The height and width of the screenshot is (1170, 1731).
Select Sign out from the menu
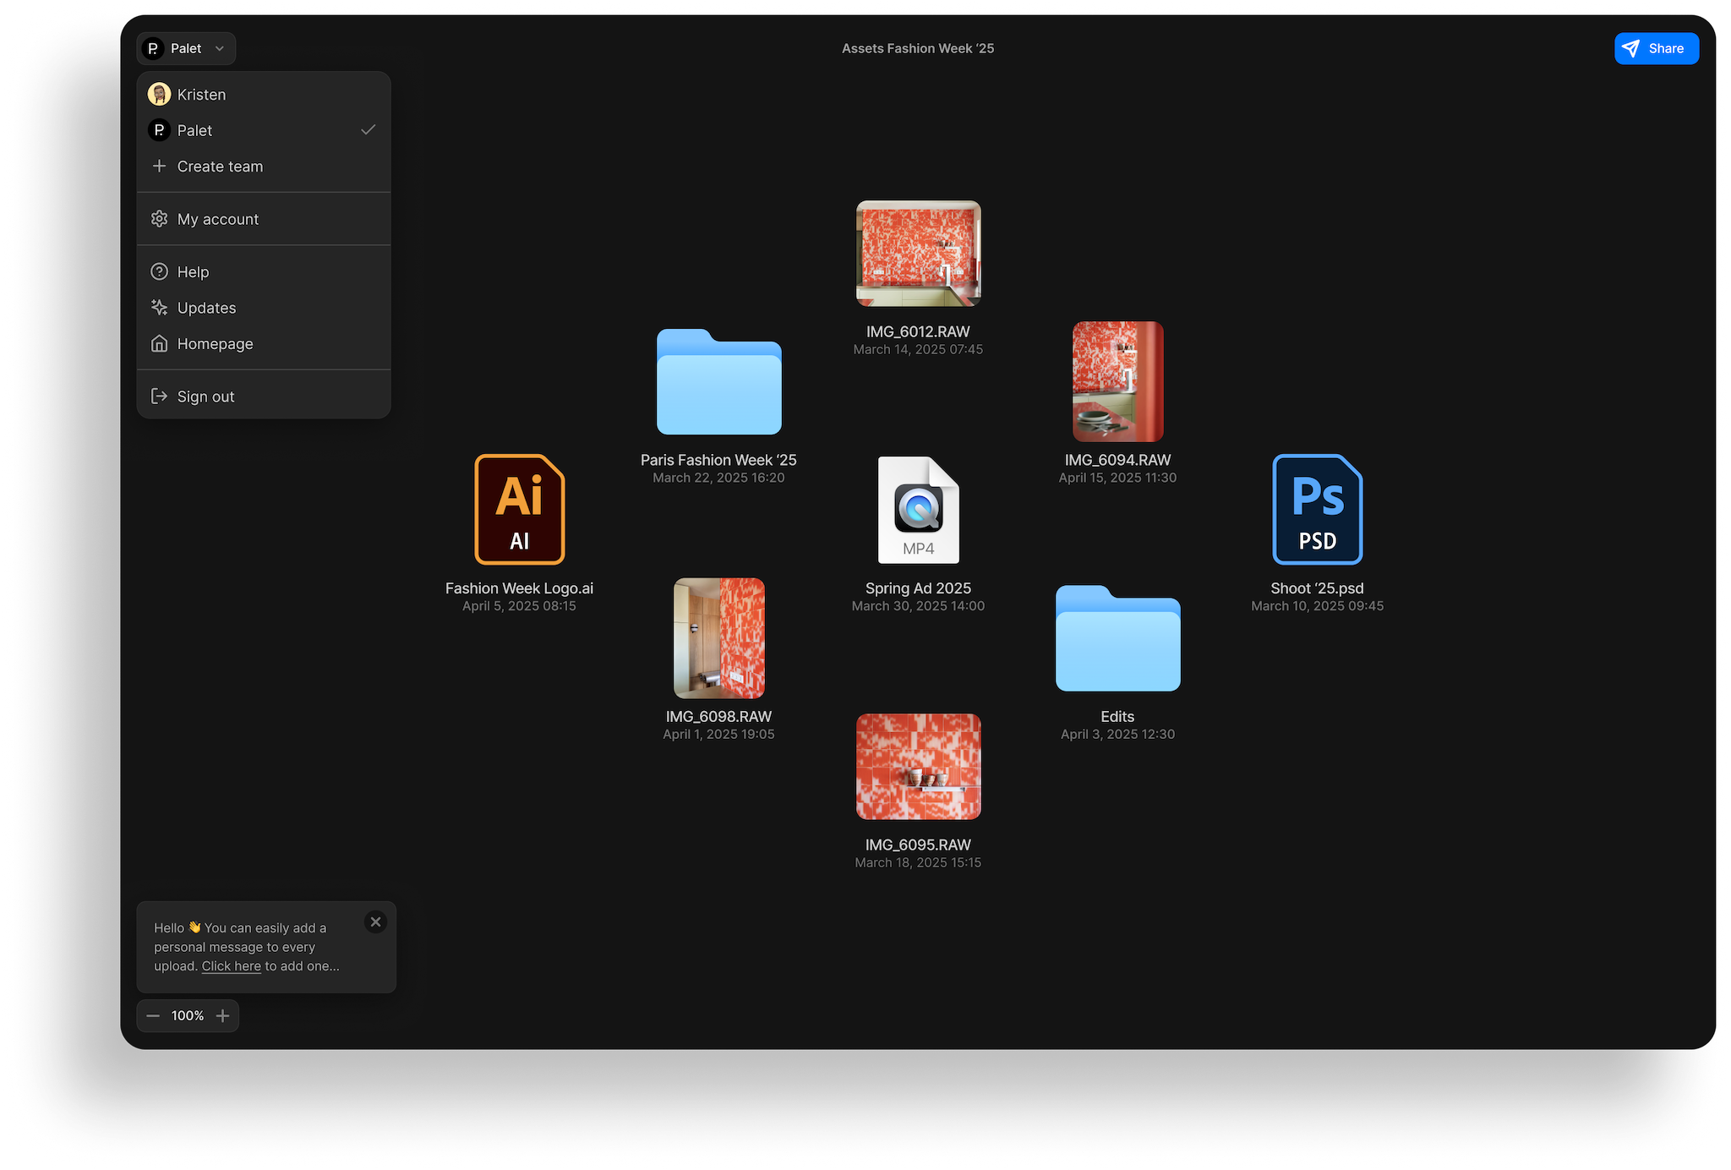[x=205, y=396]
